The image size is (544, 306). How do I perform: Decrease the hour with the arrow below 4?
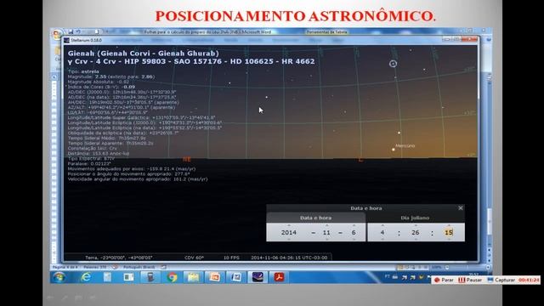(x=382, y=239)
